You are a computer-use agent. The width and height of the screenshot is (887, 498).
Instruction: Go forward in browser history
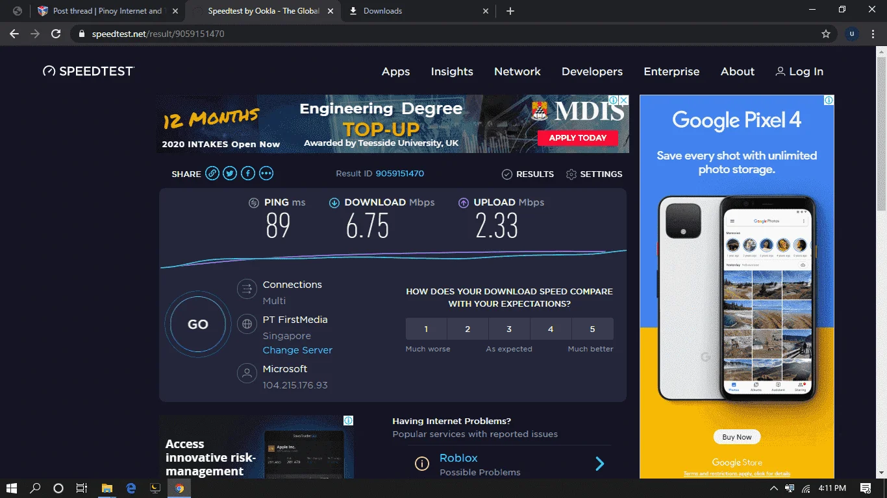pyautogui.click(x=35, y=34)
